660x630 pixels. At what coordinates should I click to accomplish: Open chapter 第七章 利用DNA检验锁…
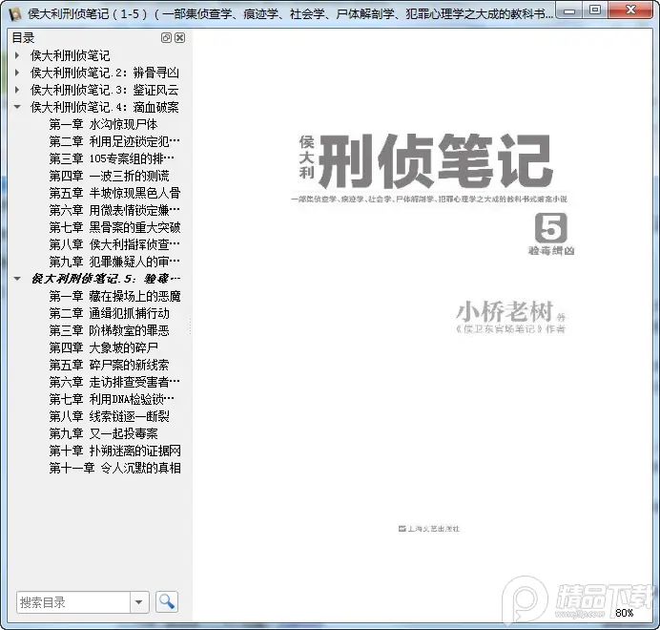(112, 399)
